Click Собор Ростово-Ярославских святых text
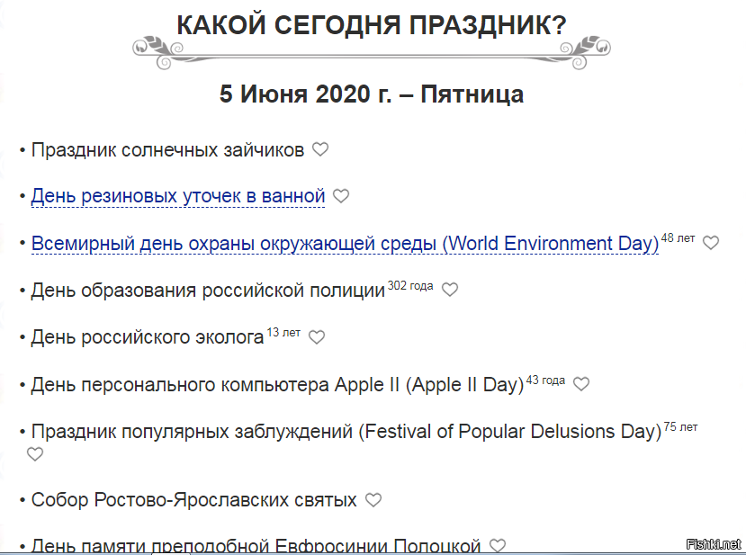Screen dimensions: 746x555 coord(193,500)
